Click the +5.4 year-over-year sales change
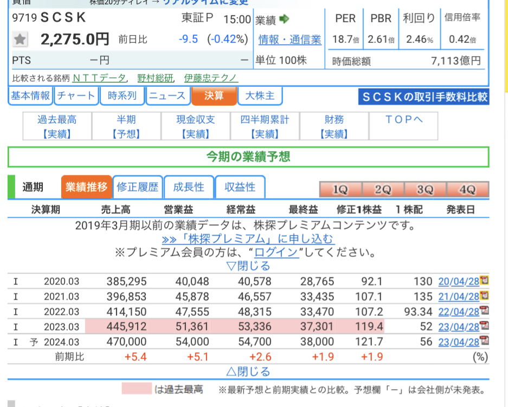 136,357
